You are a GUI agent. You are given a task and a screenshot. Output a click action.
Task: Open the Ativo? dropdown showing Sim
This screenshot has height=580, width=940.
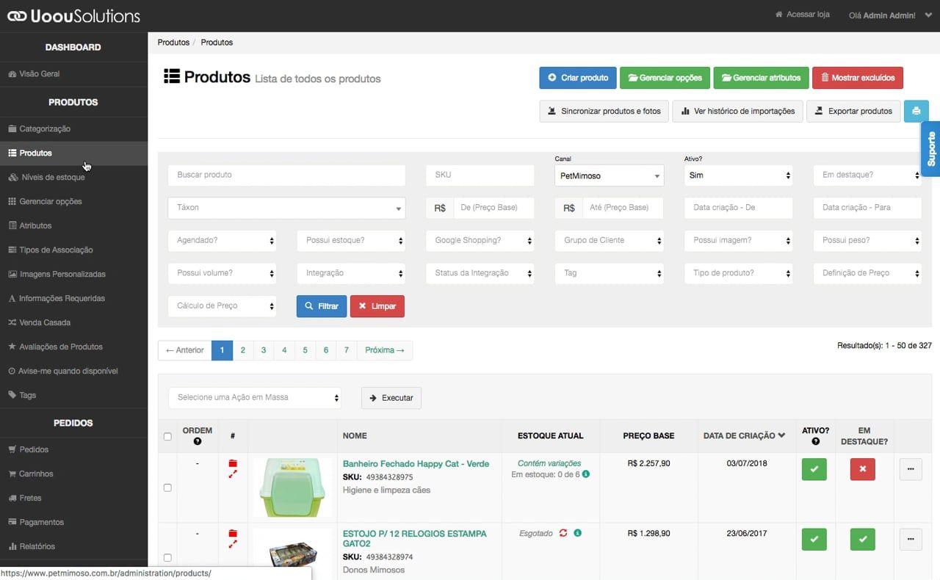click(x=738, y=175)
